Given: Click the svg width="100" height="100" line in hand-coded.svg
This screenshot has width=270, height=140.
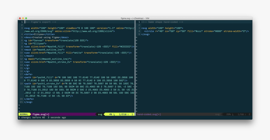Looking at the screenshot, I should (162, 28).
